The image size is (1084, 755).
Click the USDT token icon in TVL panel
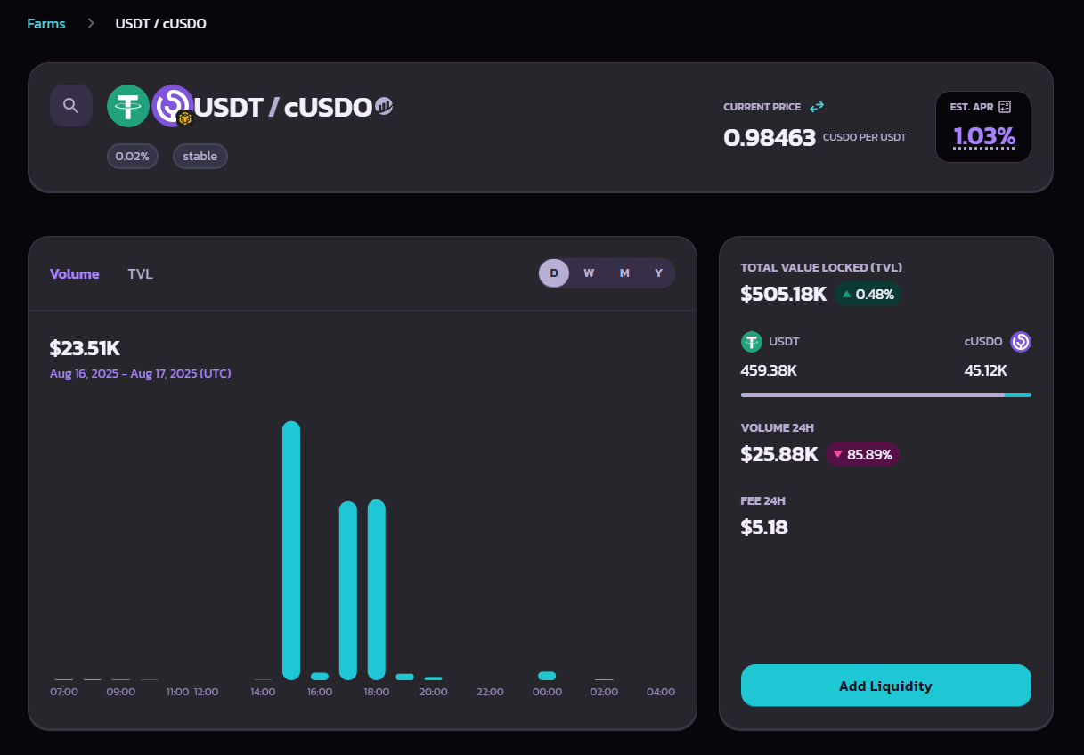(x=752, y=342)
